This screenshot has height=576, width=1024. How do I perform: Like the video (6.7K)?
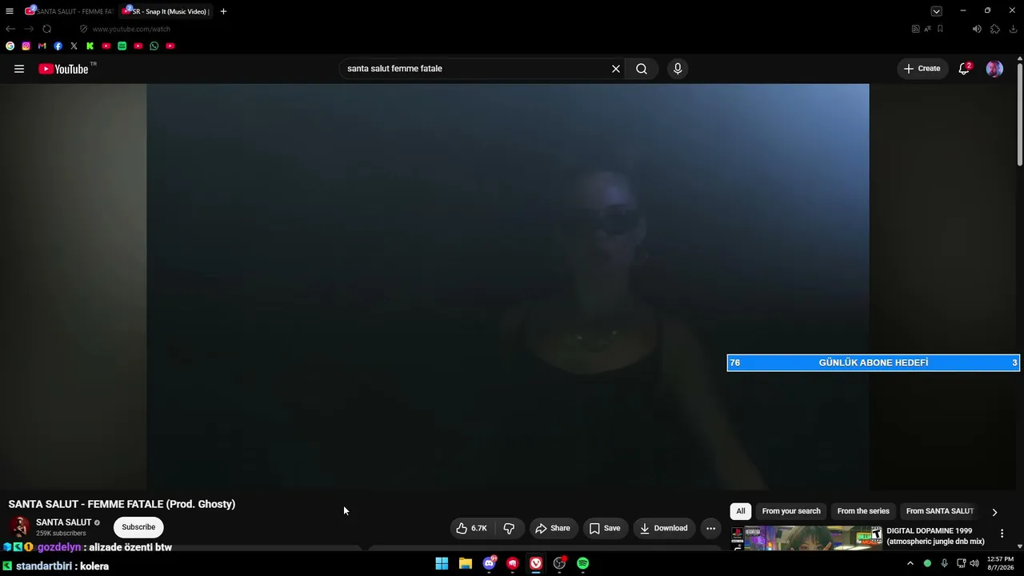coord(471,528)
